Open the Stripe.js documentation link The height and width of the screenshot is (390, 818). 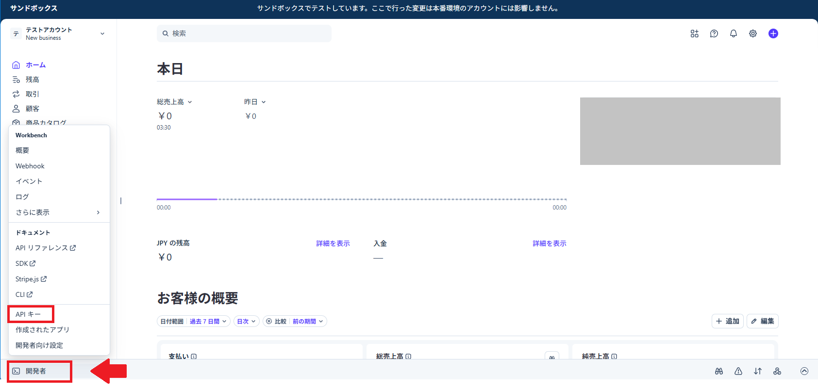pyautogui.click(x=31, y=279)
